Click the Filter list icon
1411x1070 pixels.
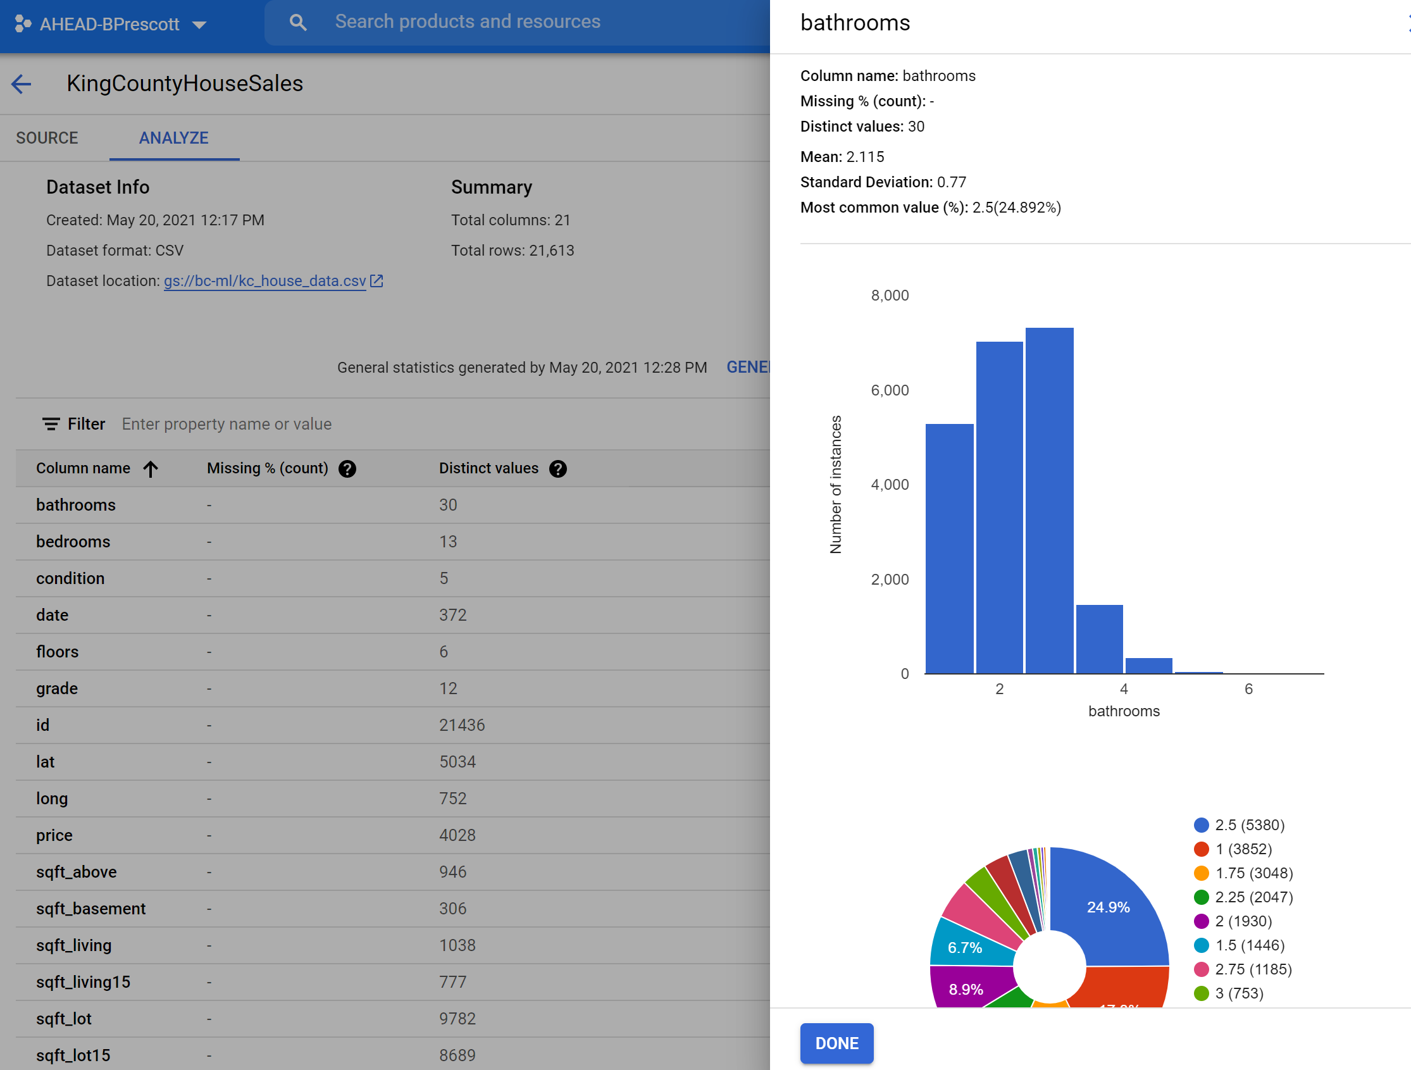coord(51,424)
